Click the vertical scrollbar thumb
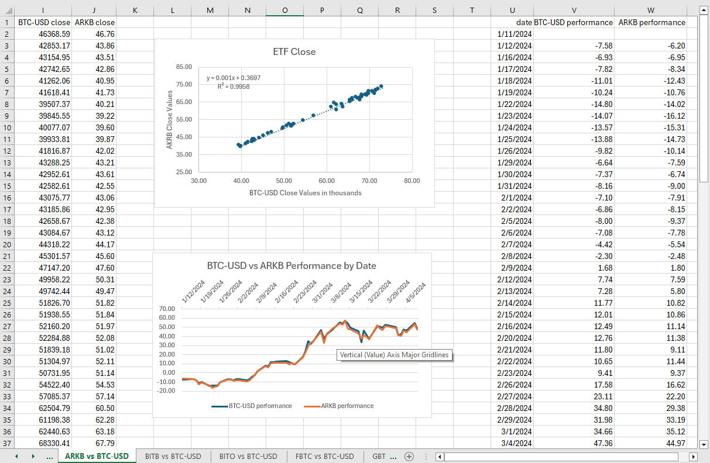The image size is (710, 463). tap(704, 98)
